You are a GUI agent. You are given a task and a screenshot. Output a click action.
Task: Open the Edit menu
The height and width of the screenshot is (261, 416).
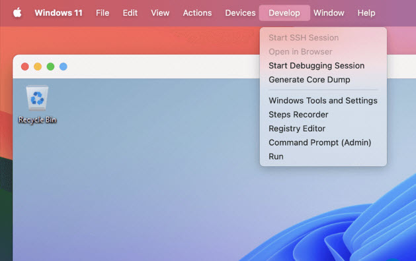click(130, 13)
